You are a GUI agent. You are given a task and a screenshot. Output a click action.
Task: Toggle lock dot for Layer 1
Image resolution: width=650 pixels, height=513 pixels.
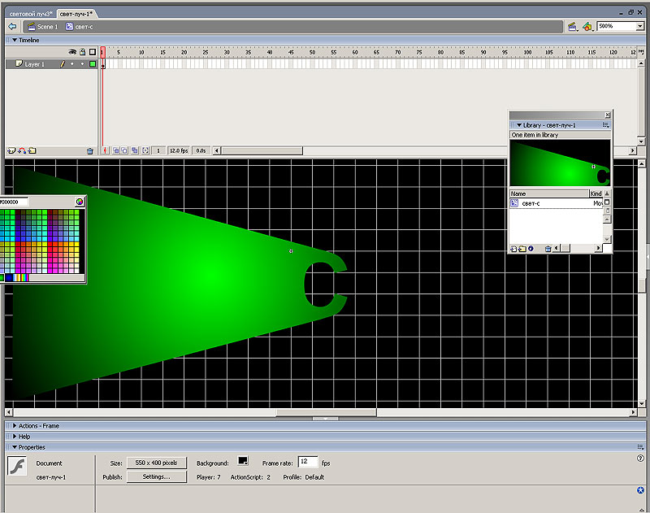pos(82,63)
